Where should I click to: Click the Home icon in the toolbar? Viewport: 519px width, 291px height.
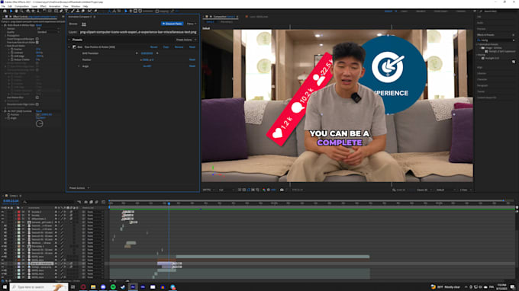tap(5, 11)
